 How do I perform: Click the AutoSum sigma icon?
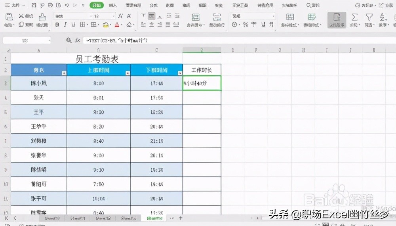[354, 17]
